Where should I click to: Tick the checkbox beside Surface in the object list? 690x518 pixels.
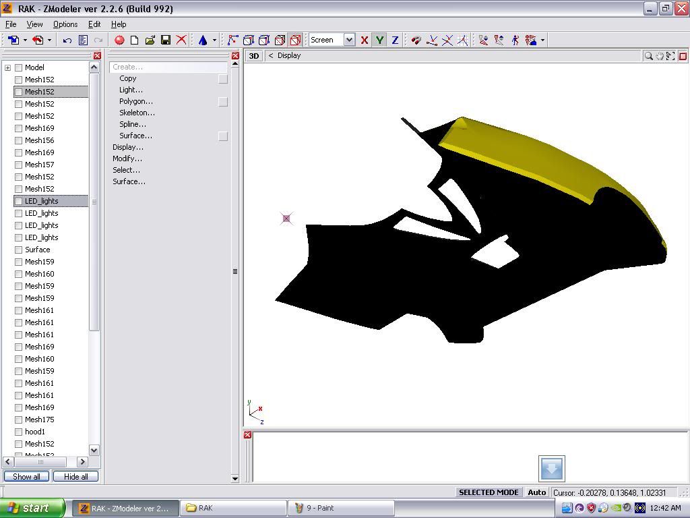click(19, 250)
